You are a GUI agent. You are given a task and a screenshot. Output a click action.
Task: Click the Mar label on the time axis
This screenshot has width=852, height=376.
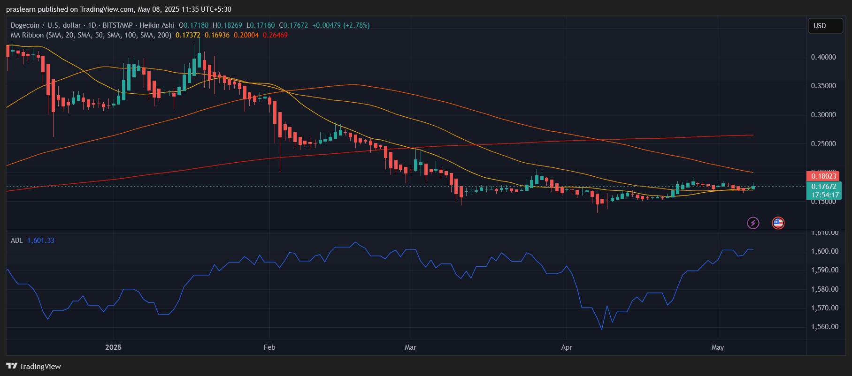[x=410, y=347]
